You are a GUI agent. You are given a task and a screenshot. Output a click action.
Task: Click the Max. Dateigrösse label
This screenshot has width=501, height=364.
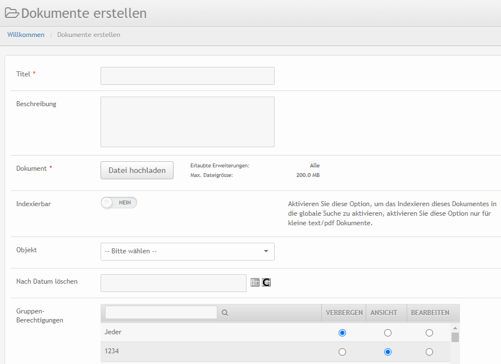pyautogui.click(x=212, y=175)
